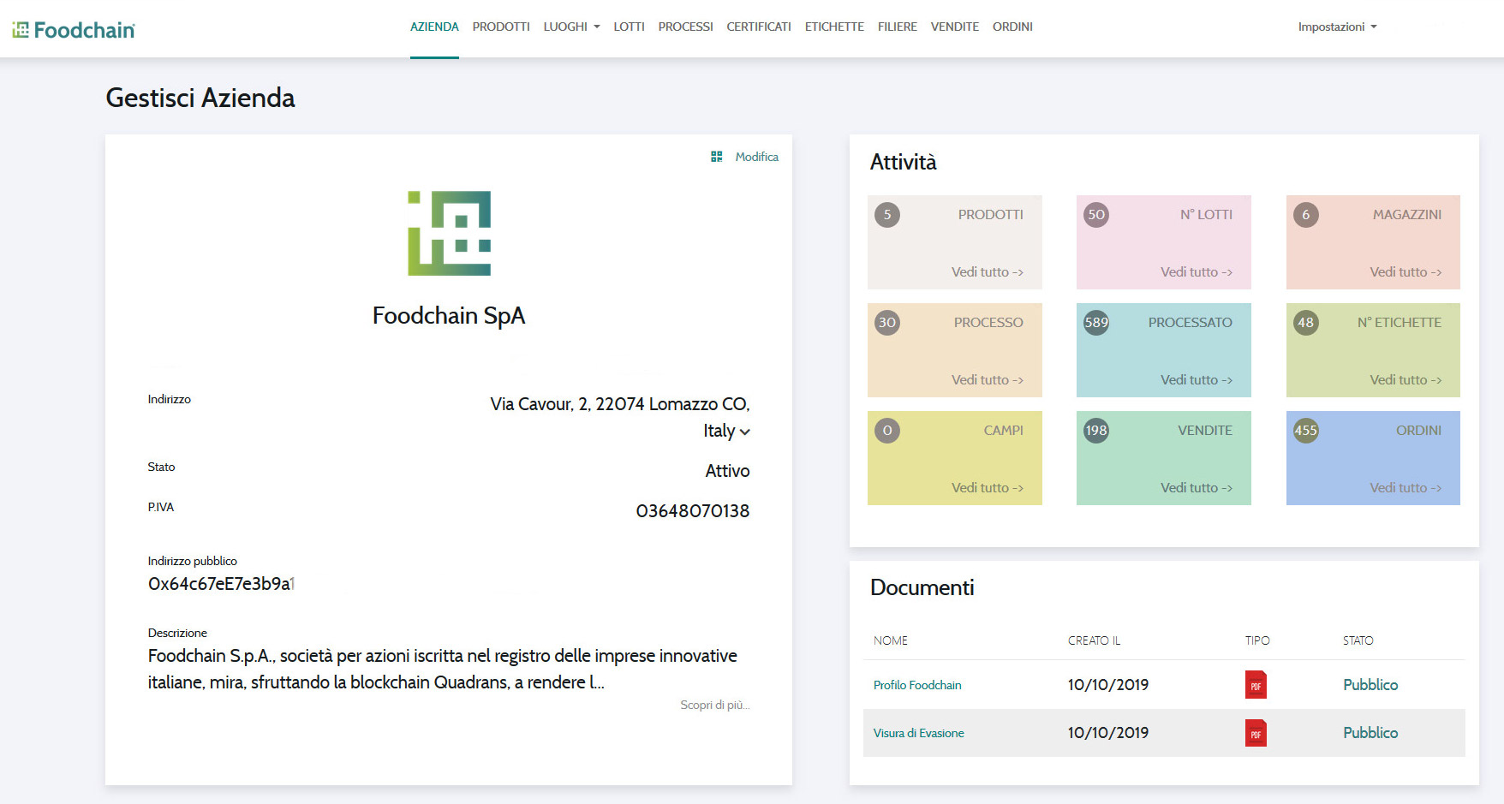Click the 455 count badge on Ordini

pyautogui.click(x=1305, y=431)
